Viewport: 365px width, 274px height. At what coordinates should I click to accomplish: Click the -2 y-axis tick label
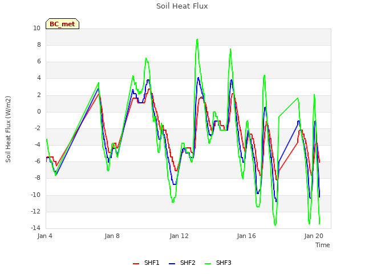pyautogui.click(x=38, y=128)
